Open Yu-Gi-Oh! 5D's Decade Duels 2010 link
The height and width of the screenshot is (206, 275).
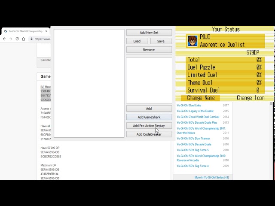(x=194, y=144)
